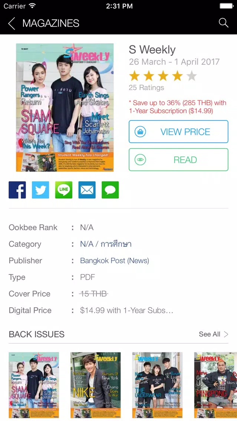Viewport: 237px width, 421px height.
Task: Click the basket icon in View Price
Action: 140,132
